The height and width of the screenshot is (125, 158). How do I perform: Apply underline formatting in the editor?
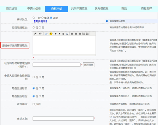click(x=63, y=34)
